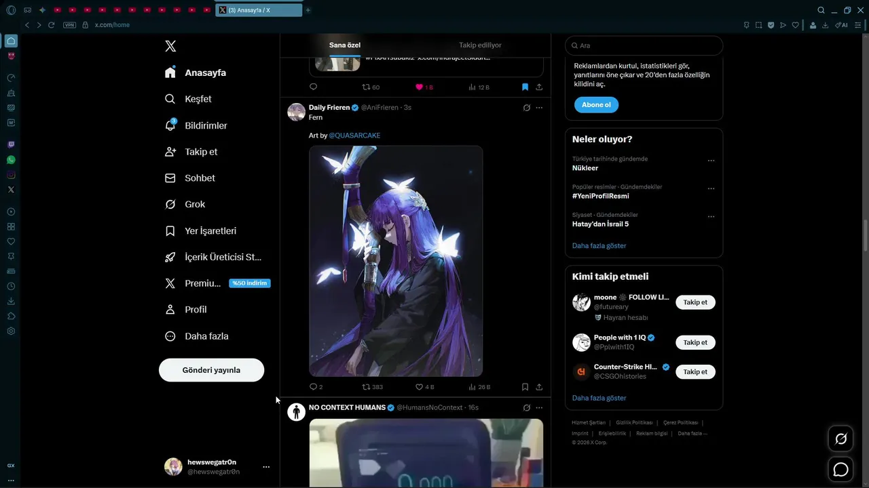The image size is (869, 488).
Task: Click the Ara search field
Action: tap(644, 45)
